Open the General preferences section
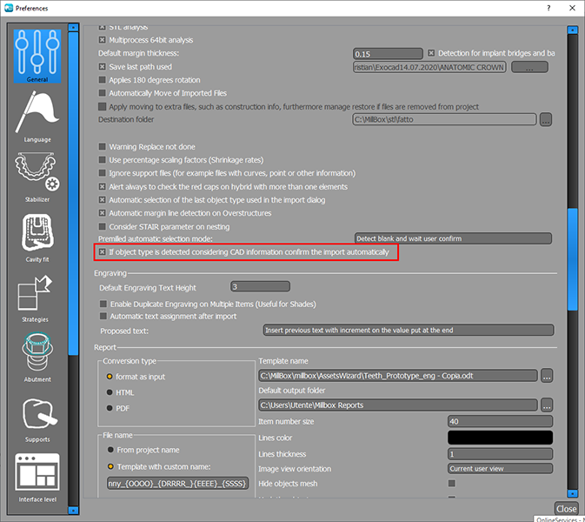The image size is (585, 522). point(37,56)
